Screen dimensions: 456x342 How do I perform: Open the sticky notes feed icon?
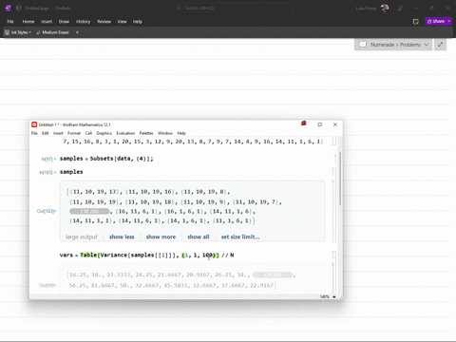pyautogui.click(x=416, y=22)
